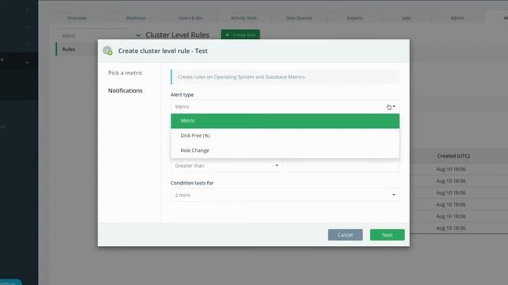Viewport: 508px width, 285px height.
Task: Click the Created (UTC) column header
Action: [x=453, y=156]
